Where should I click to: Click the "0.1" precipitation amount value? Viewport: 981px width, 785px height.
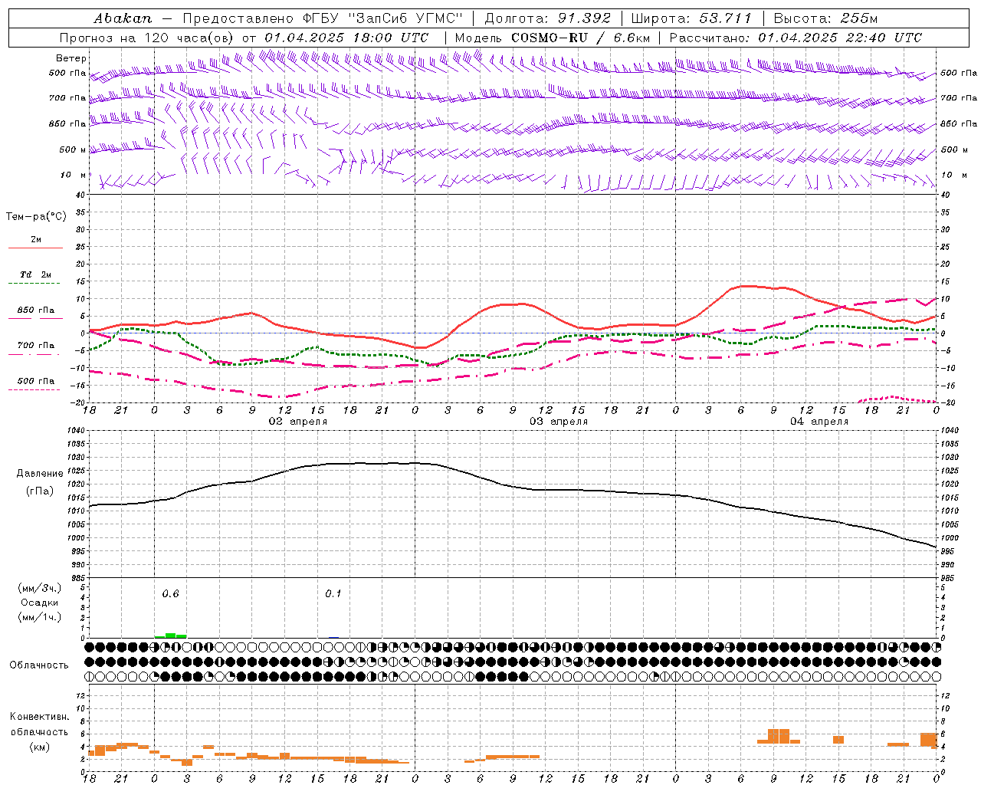point(333,594)
